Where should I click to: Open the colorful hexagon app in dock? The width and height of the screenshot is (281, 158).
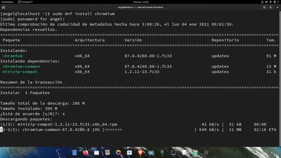coord(118,152)
